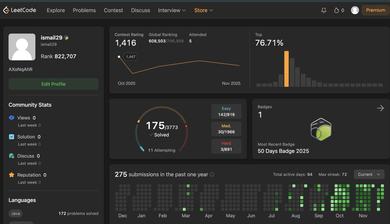The width and height of the screenshot is (390, 224).
Task: Click the Reputation star icon
Action: 12,175
